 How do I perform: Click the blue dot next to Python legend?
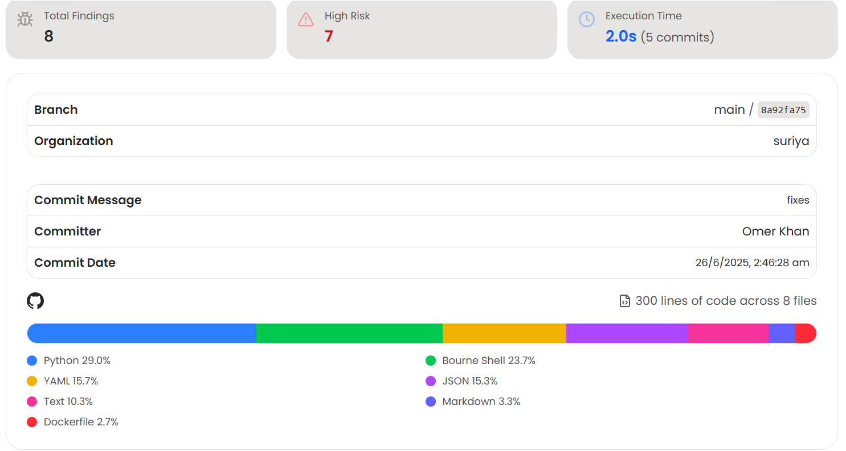point(32,361)
